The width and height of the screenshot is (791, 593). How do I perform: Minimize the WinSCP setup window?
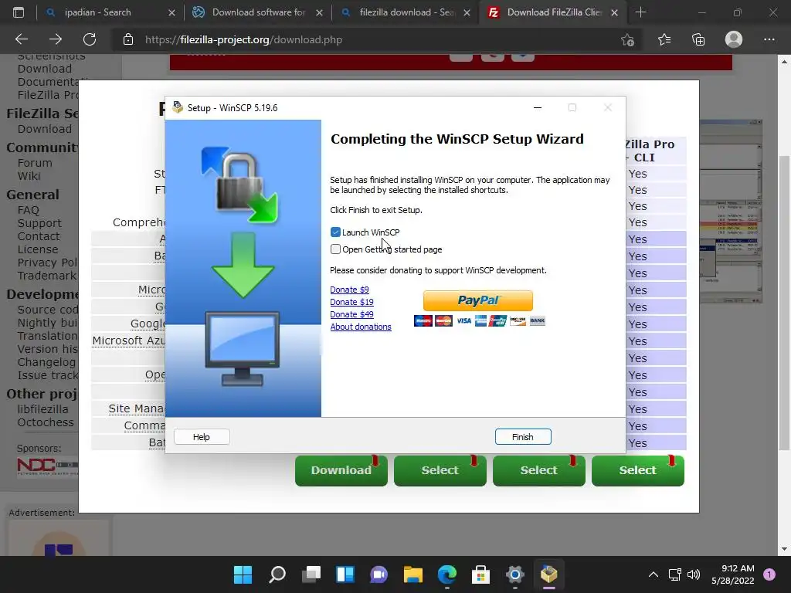pyautogui.click(x=538, y=107)
